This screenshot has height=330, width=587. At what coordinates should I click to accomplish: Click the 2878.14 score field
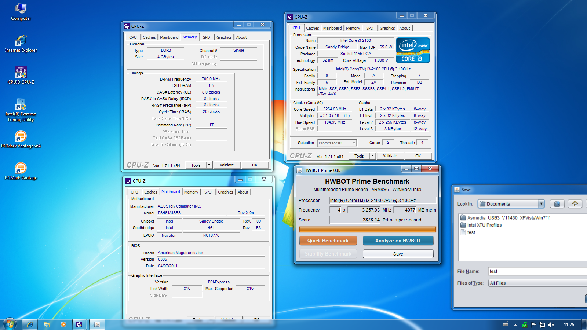[355, 220]
